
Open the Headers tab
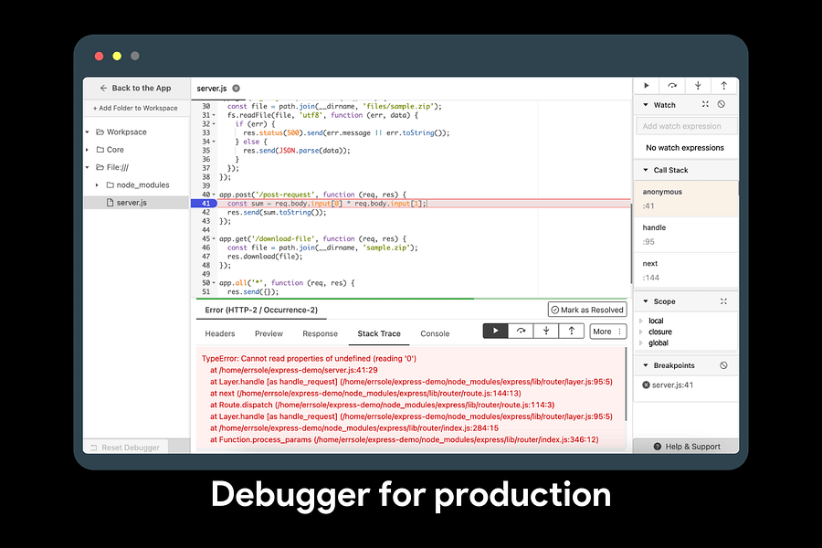click(x=219, y=333)
